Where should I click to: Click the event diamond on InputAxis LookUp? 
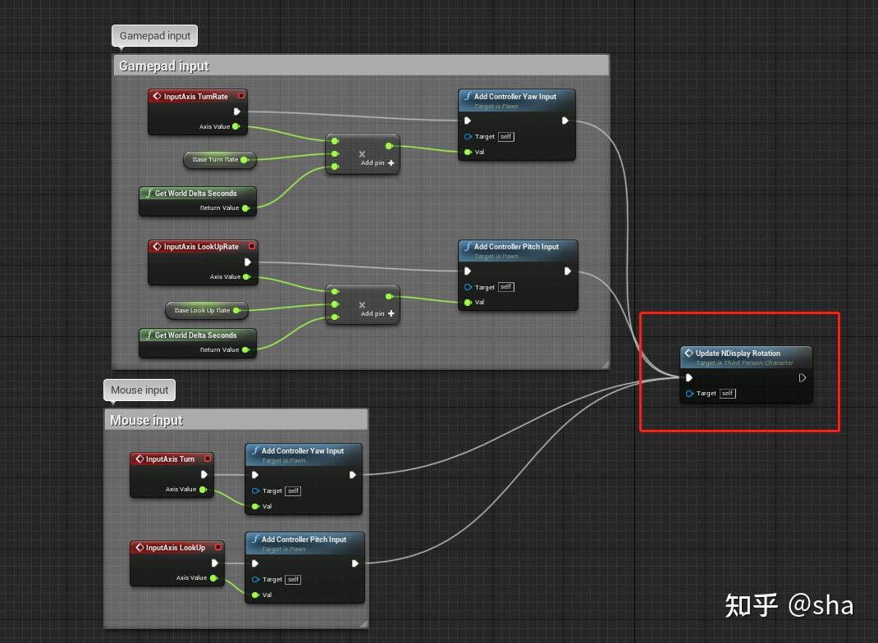pos(139,547)
